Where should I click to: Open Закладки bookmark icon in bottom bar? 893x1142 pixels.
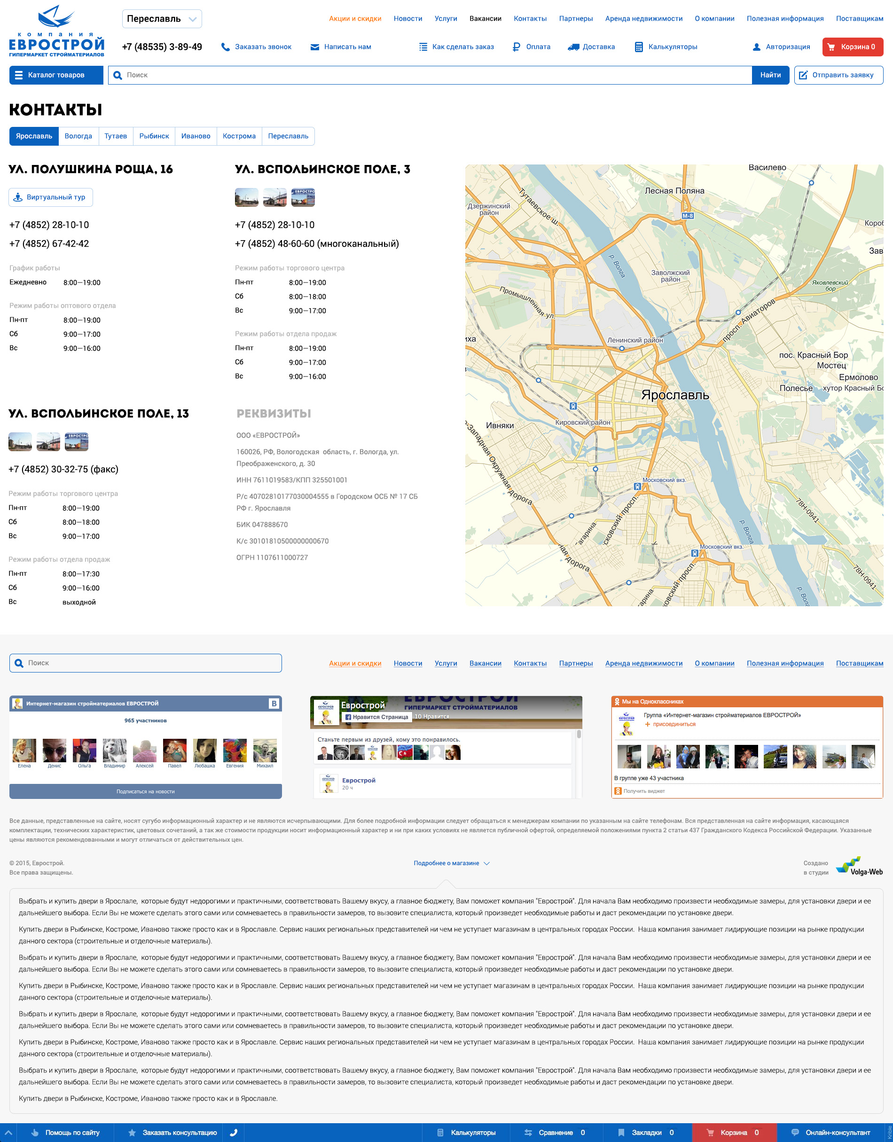(x=621, y=1133)
